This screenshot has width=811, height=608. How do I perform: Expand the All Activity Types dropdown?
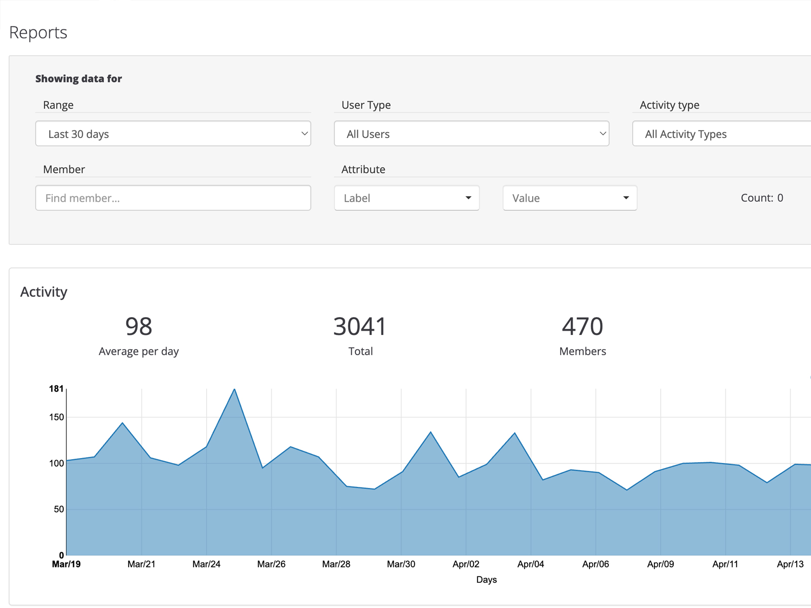coord(720,134)
